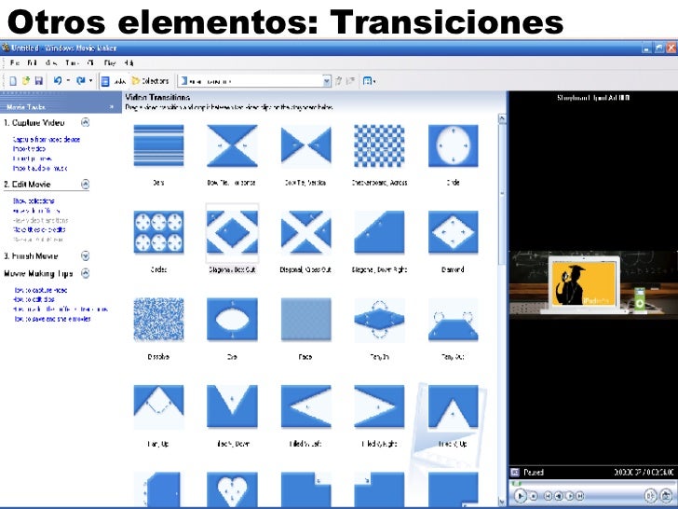678x509 pixels.
Task: Select the Filled V, Left transition
Action: pyautogui.click(x=305, y=406)
